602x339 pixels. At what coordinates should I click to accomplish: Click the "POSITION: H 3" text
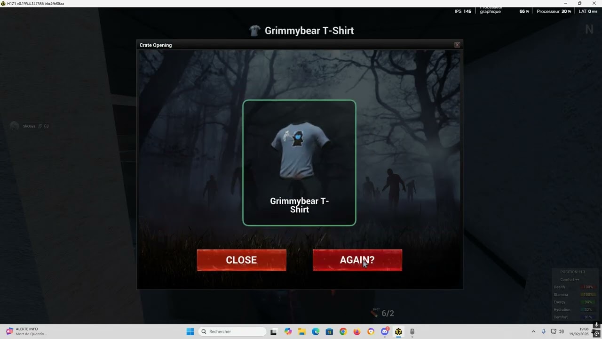click(572, 272)
